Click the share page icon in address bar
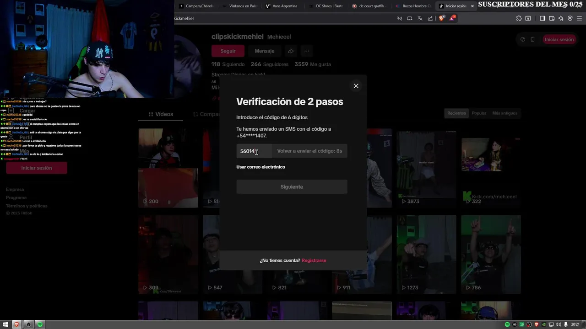This screenshot has height=329, width=586. click(x=430, y=18)
